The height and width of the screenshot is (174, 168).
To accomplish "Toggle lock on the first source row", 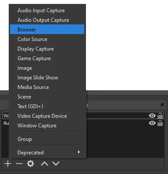I will pos(160,116).
